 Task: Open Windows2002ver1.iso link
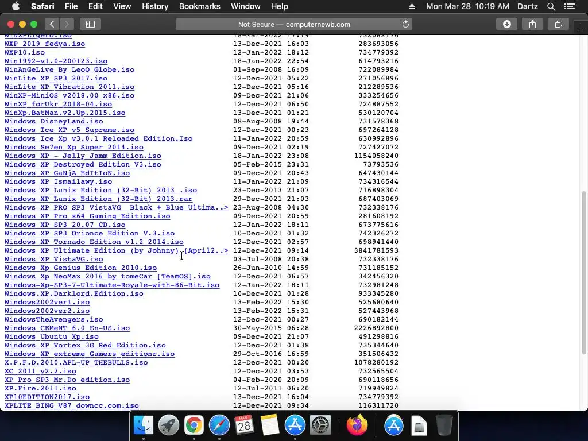[47, 303]
